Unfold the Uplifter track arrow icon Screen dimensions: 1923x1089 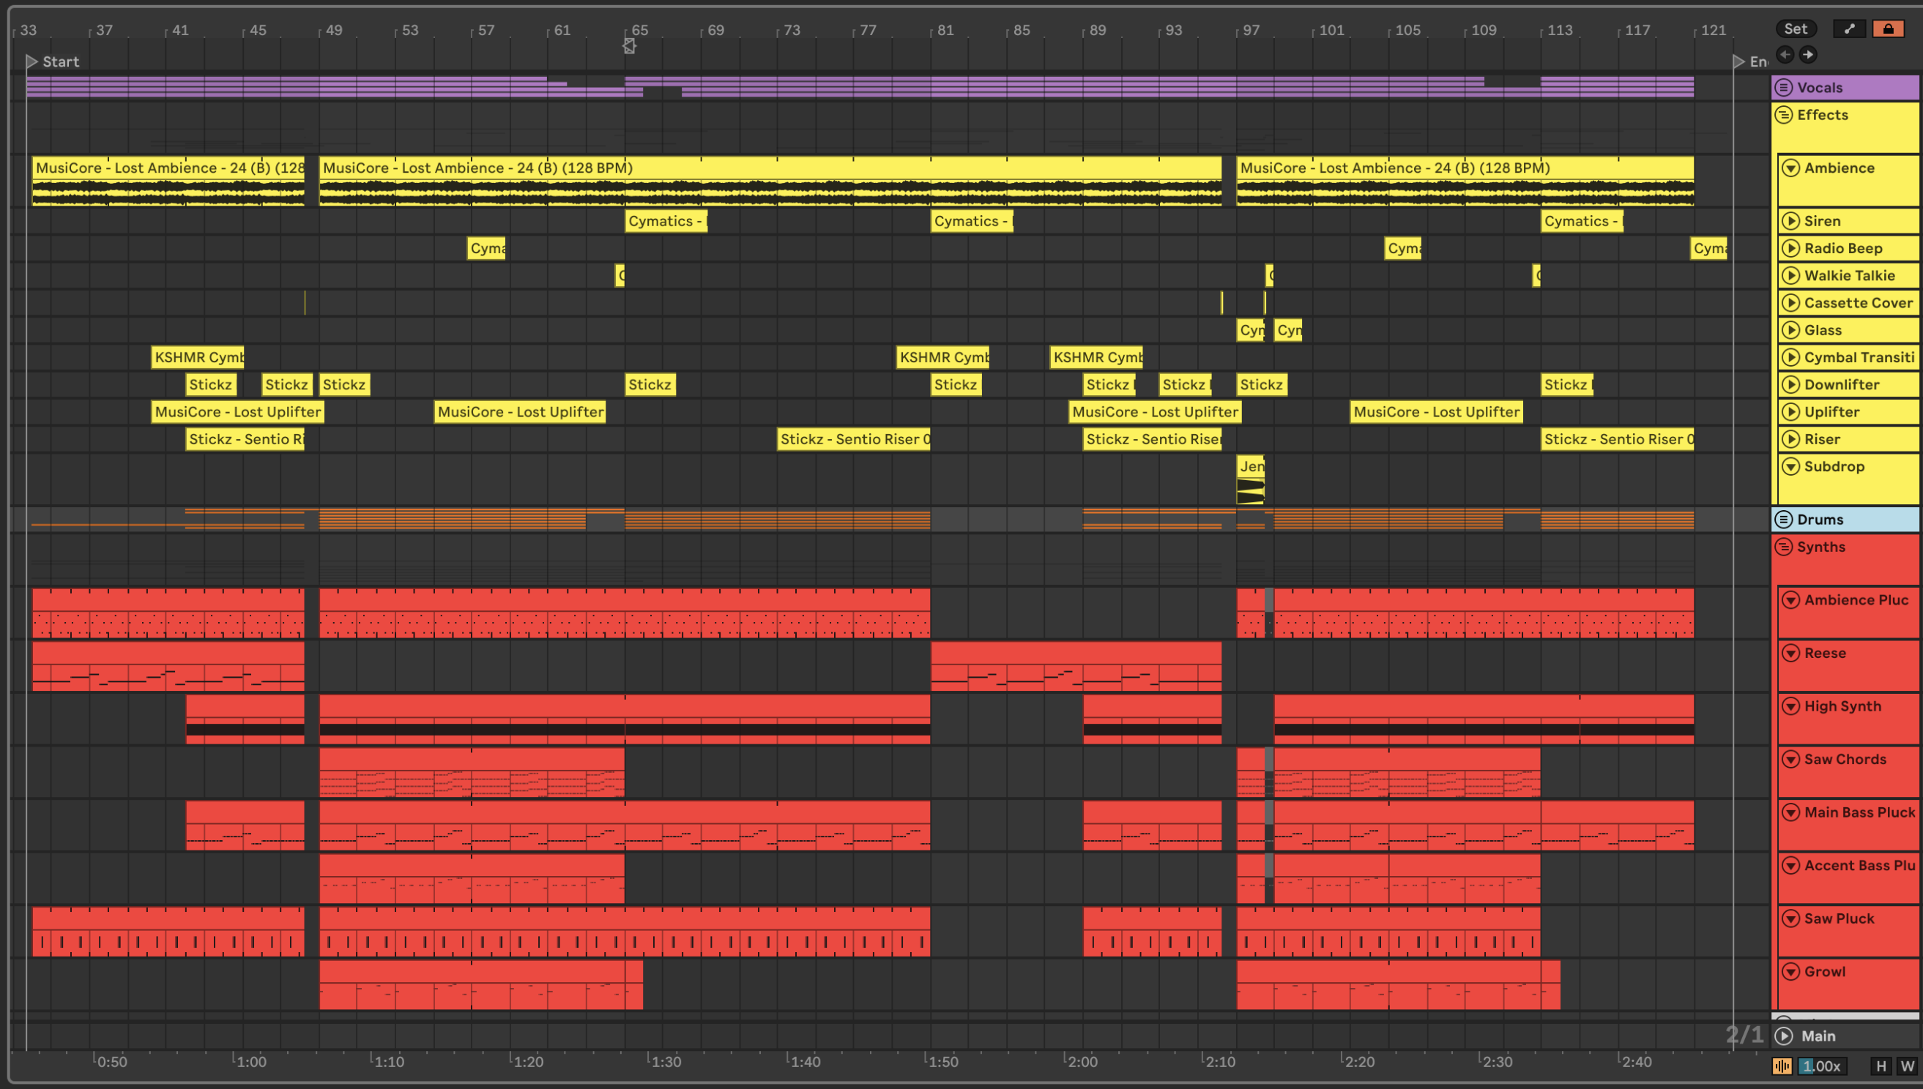(1790, 411)
